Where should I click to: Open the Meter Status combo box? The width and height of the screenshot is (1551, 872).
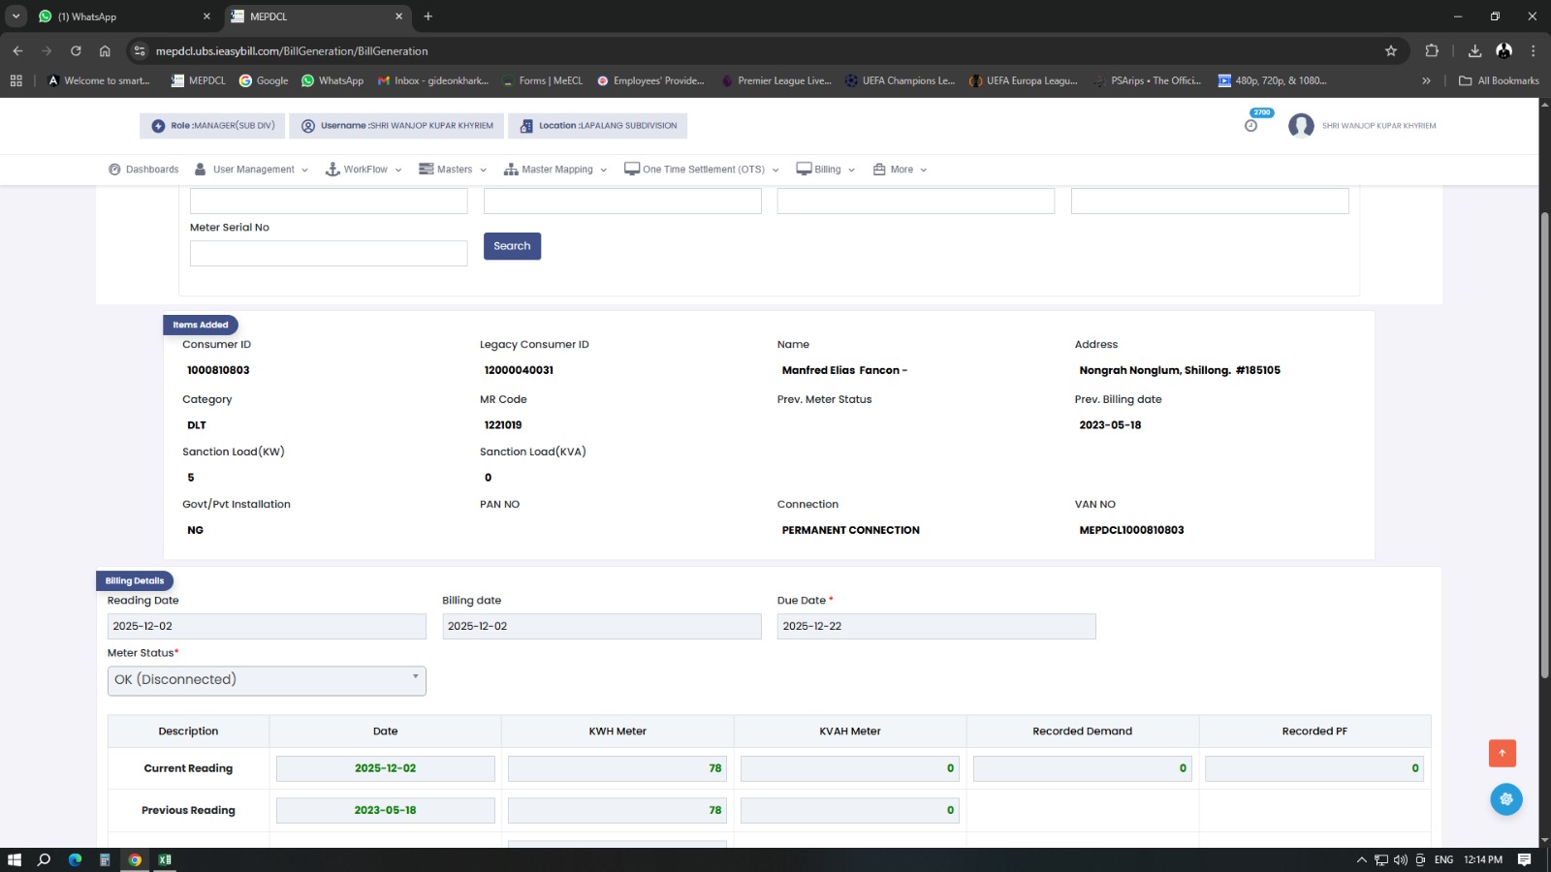pyautogui.click(x=267, y=680)
